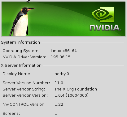Click the NVIDIA eye logo
This screenshot has height=117, width=127.
coord(103,15)
